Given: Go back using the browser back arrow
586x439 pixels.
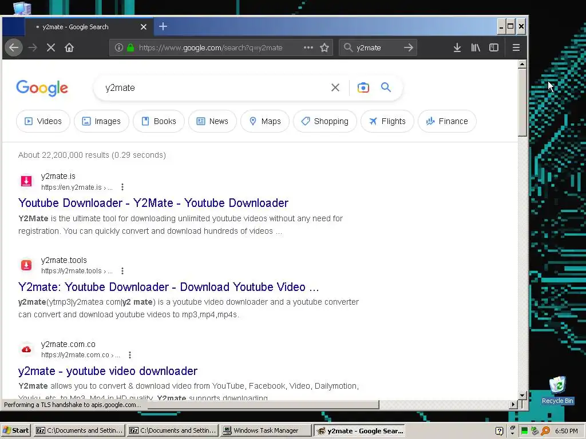Looking at the screenshot, I should (x=14, y=48).
